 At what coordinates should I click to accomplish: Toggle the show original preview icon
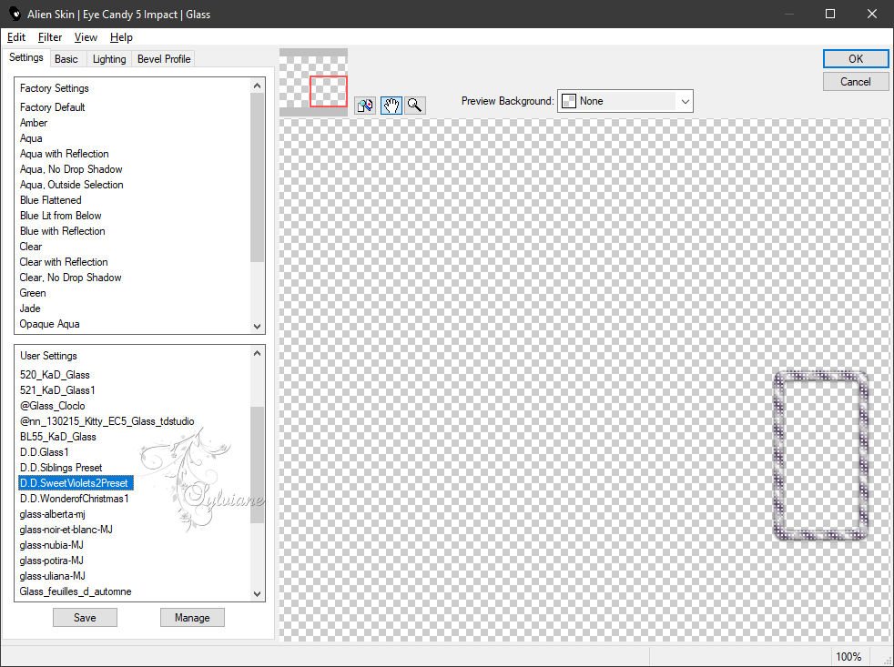coord(365,106)
